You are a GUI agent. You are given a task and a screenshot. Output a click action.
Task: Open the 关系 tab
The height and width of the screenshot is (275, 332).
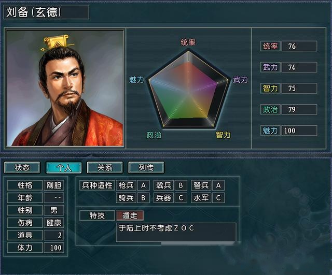(105, 168)
